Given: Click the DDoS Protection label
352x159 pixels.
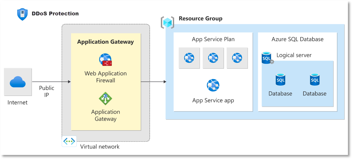Looking at the screenshot, I should [x=55, y=13].
